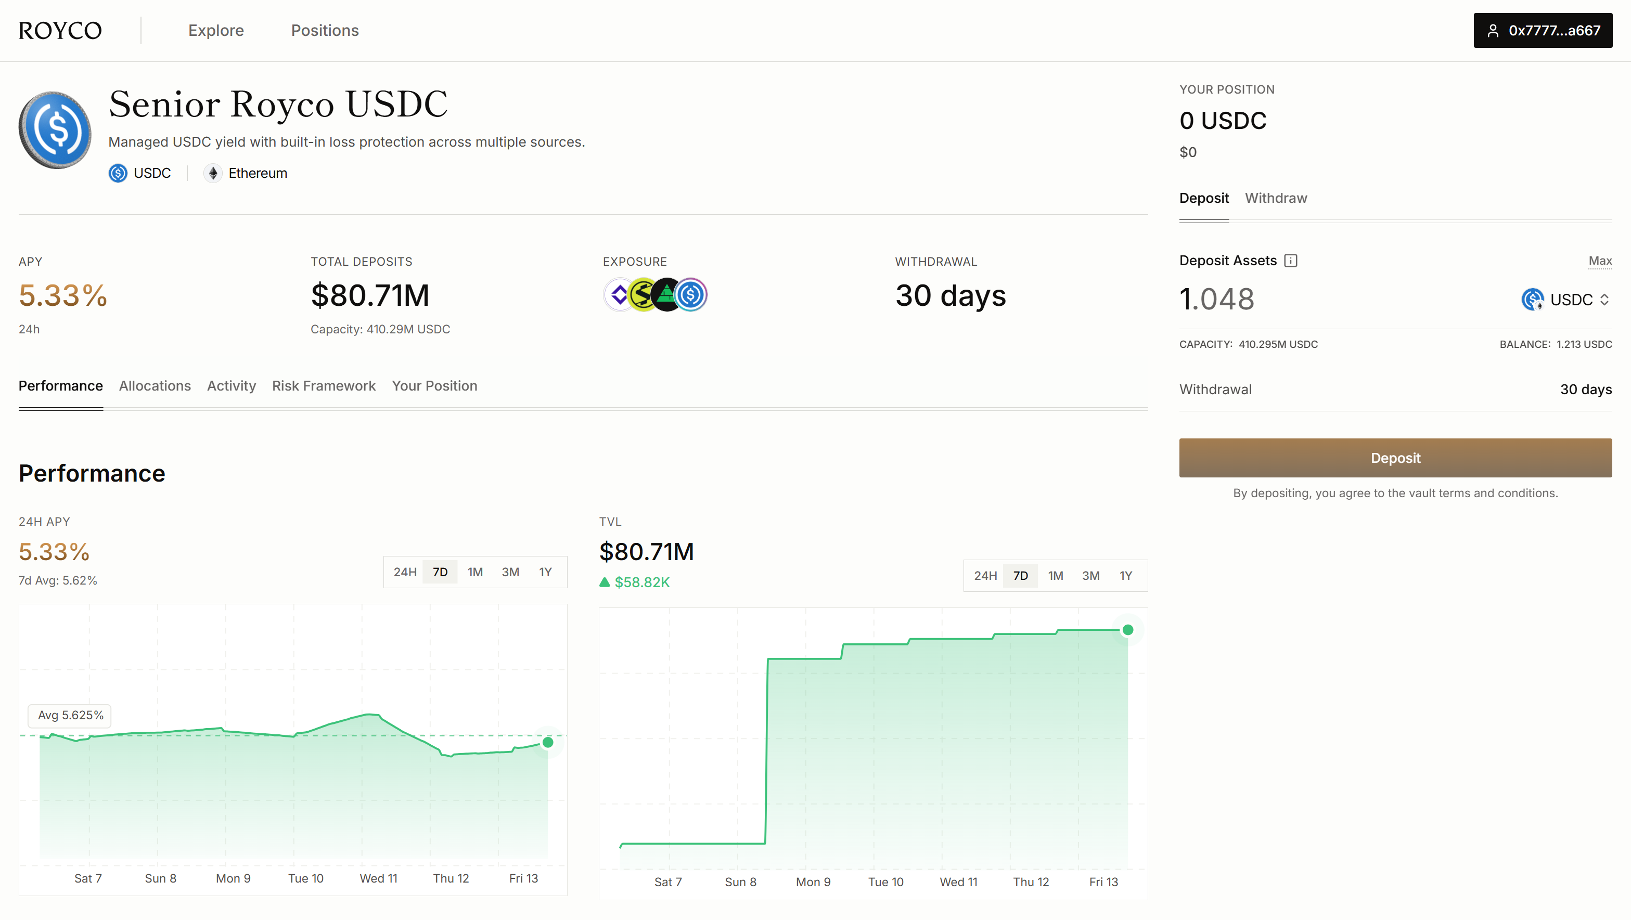Viewport: 1631px width, 920px height.
Task: Click the large Senior Royco USDC coin logo
Action: pyautogui.click(x=55, y=131)
